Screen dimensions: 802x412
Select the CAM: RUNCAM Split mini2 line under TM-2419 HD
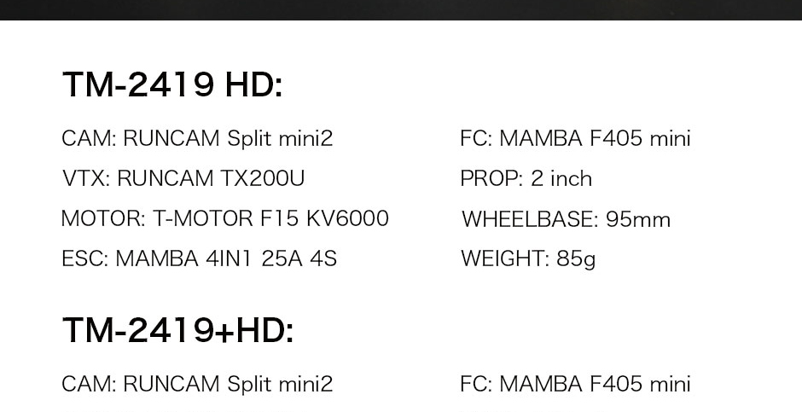point(197,138)
